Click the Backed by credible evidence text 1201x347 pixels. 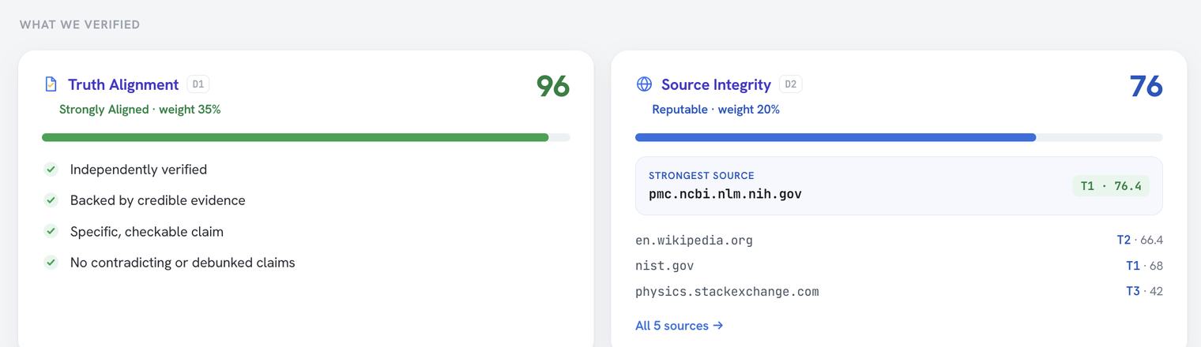point(158,200)
